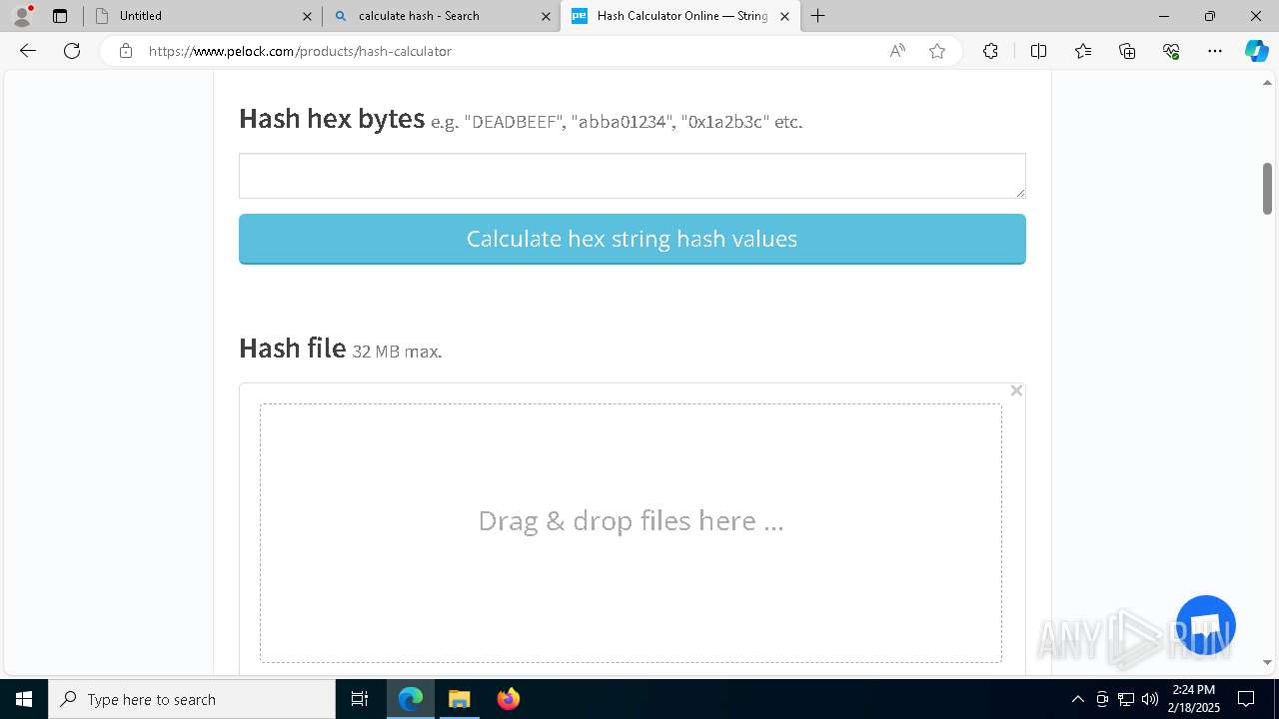
Task: Open the browser profile icon
Action: (22, 16)
